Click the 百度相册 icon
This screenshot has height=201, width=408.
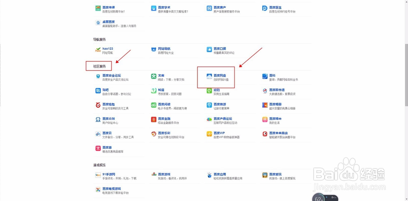tap(265, 105)
